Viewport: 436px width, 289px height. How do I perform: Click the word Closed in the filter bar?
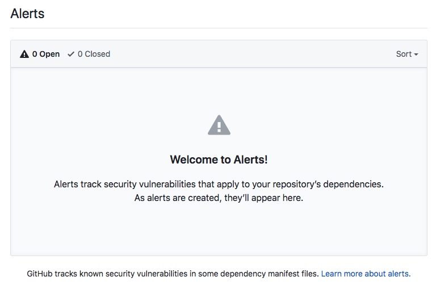click(x=97, y=54)
